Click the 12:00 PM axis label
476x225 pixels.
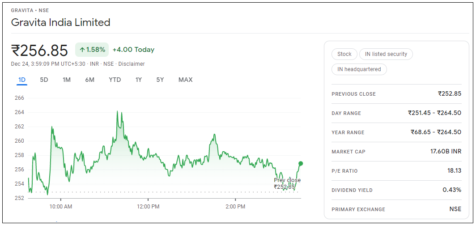pos(148,207)
